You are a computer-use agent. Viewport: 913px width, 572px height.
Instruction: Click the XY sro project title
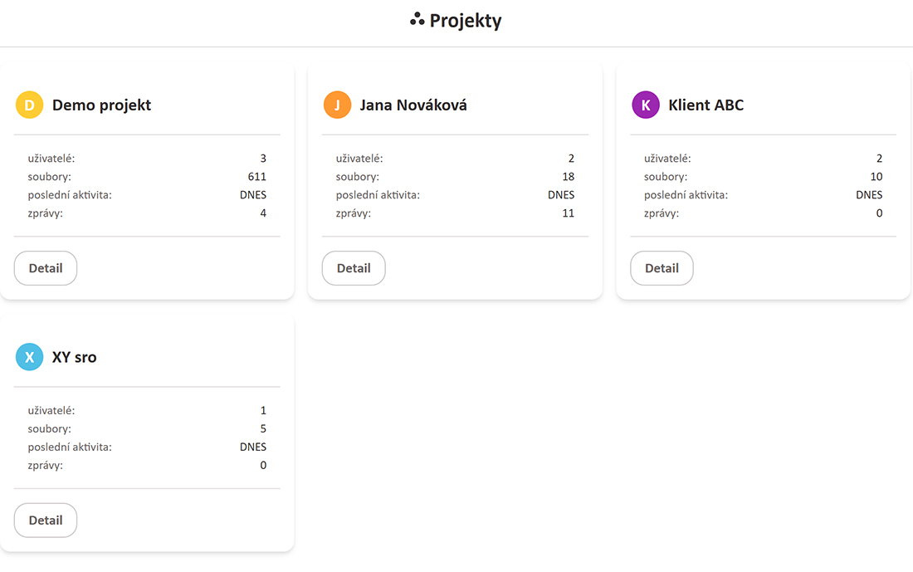pos(74,358)
